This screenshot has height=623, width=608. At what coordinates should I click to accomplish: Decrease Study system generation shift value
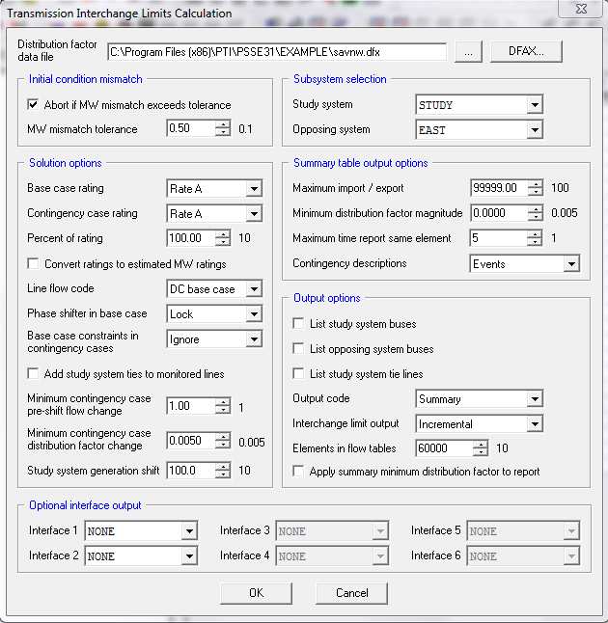pos(223,474)
